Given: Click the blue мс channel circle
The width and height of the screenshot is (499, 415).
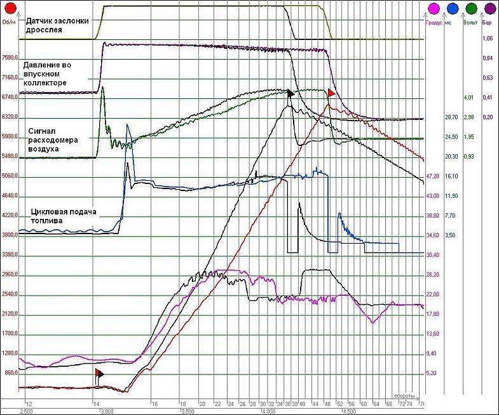Looking at the screenshot, I should pyautogui.click(x=453, y=8).
